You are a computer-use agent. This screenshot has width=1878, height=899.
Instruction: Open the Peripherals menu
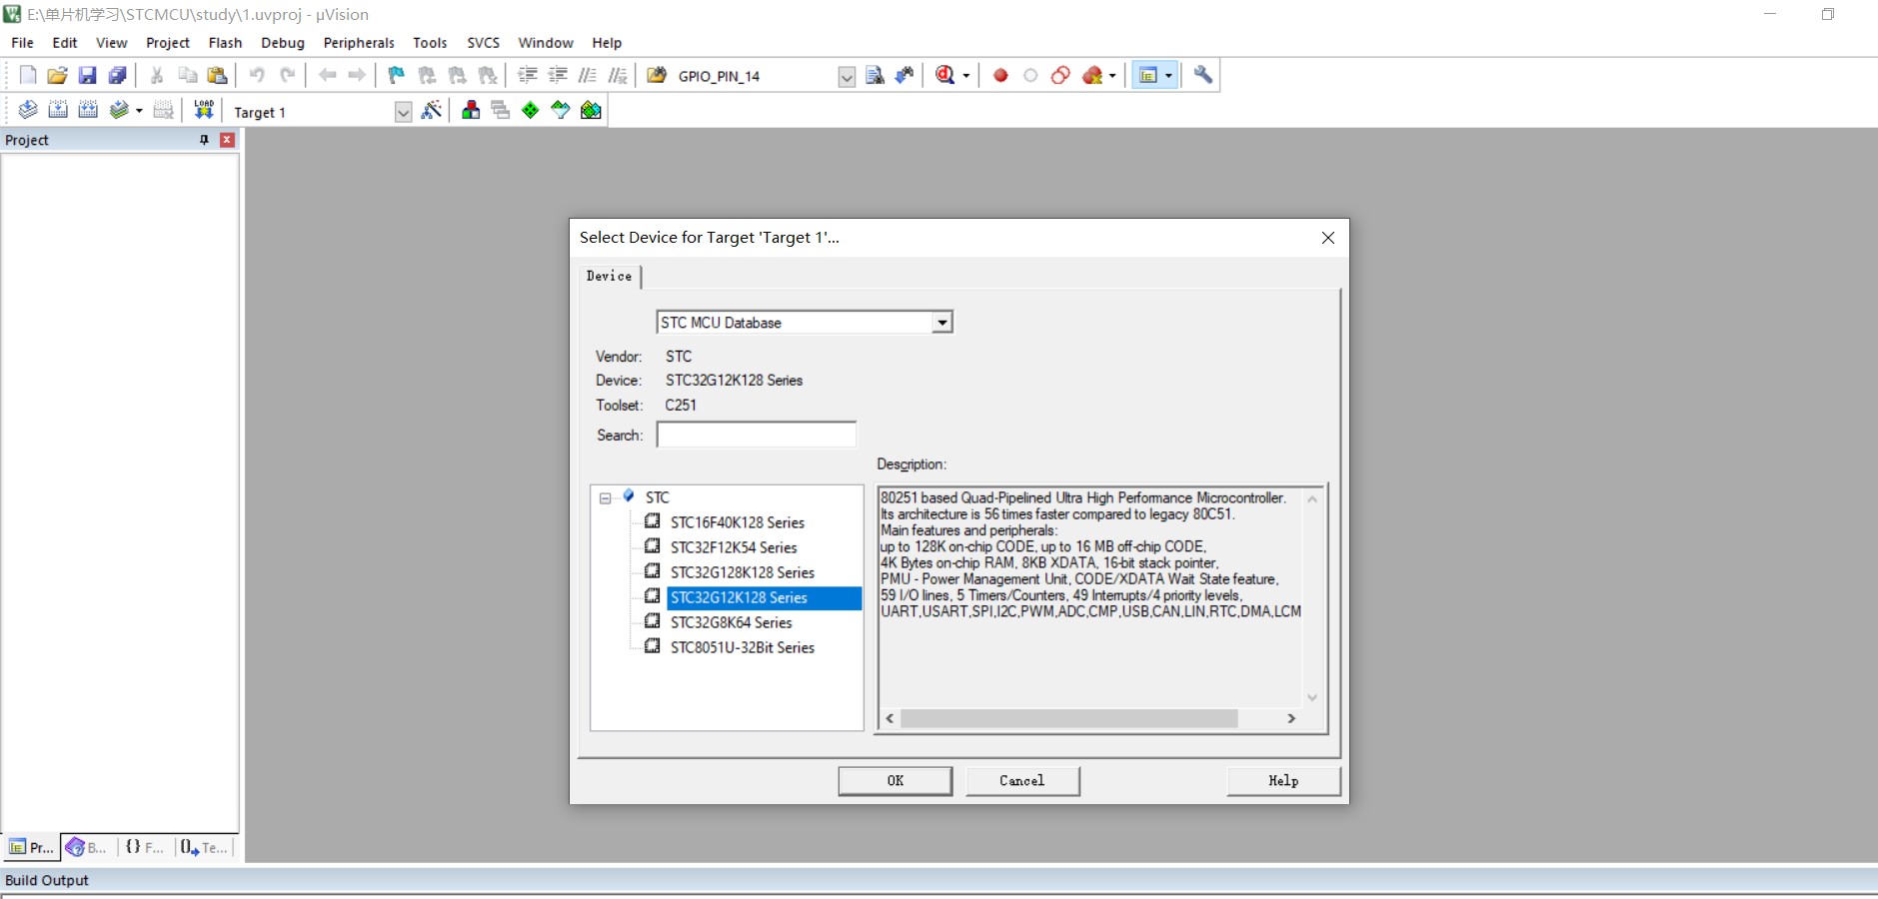click(x=359, y=43)
